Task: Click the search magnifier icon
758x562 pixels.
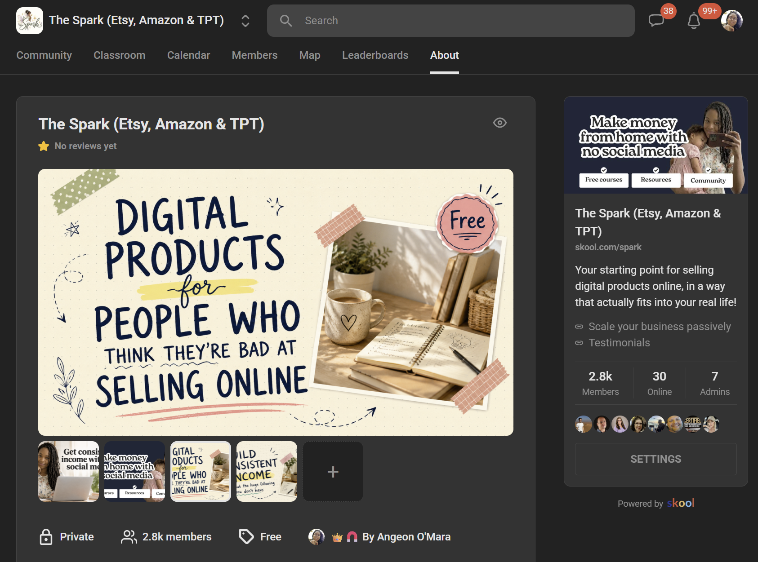Action: click(x=286, y=21)
